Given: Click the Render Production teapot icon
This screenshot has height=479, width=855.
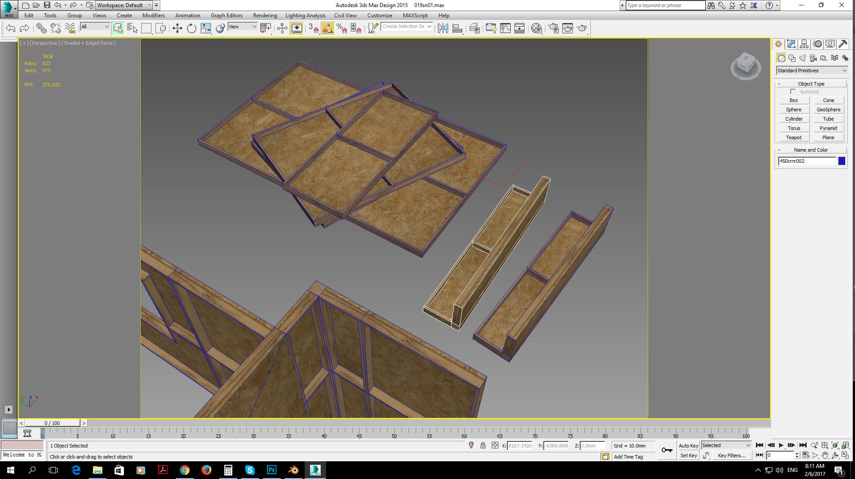Looking at the screenshot, I should coord(582,28).
